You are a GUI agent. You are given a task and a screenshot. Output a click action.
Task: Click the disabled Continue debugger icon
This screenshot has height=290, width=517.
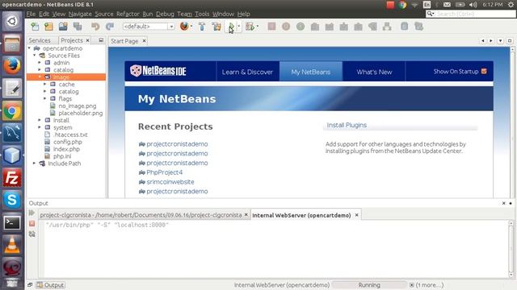tap(301, 27)
